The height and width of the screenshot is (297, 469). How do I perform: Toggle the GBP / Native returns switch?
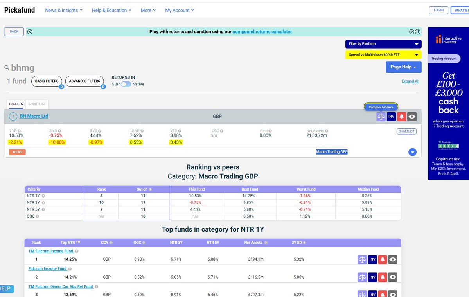[x=126, y=84]
